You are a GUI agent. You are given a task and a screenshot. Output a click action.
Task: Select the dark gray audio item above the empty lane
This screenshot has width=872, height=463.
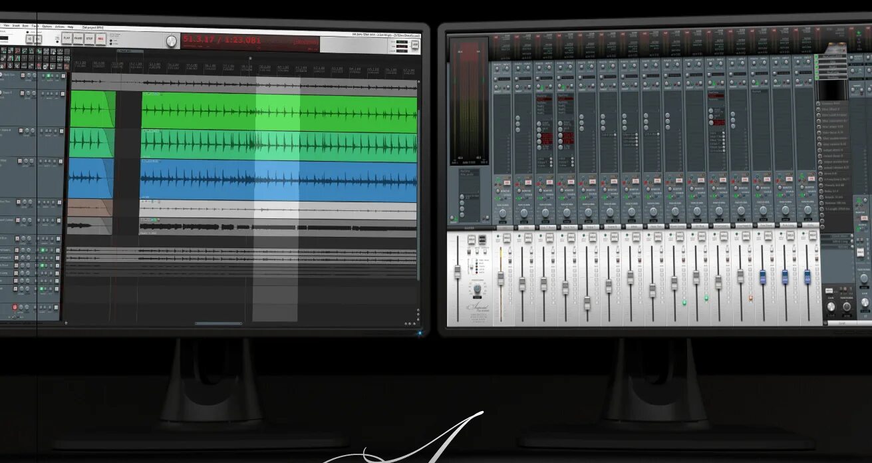[279, 226]
